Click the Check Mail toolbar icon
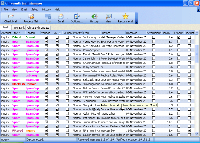This screenshot has width=200, height=143. [x=10, y=16]
